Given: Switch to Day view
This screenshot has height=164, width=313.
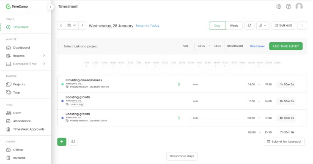Looking at the screenshot, I should [x=217, y=25].
